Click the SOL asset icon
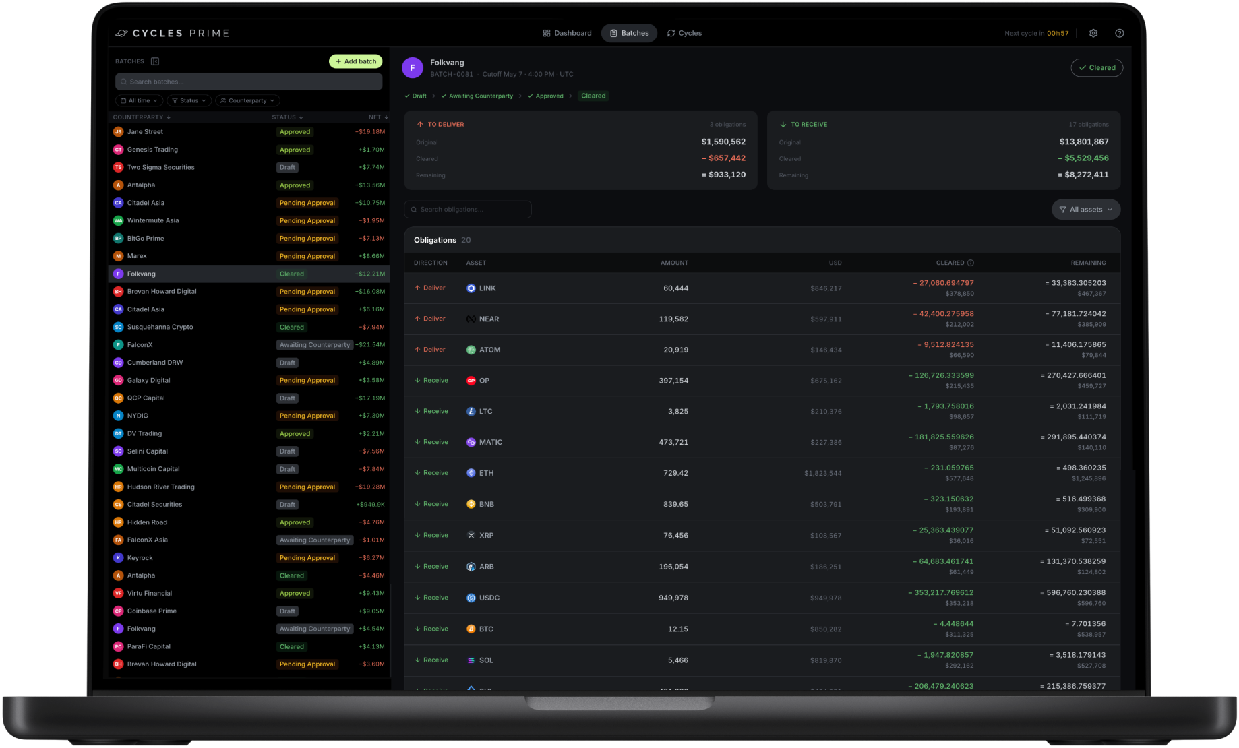1239x748 pixels. pos(471,660)
